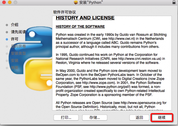Screen dimensions: 178x126
Task: Minimize the window with the yellow button
Action: pyautogui.click(x=10, y=2)
